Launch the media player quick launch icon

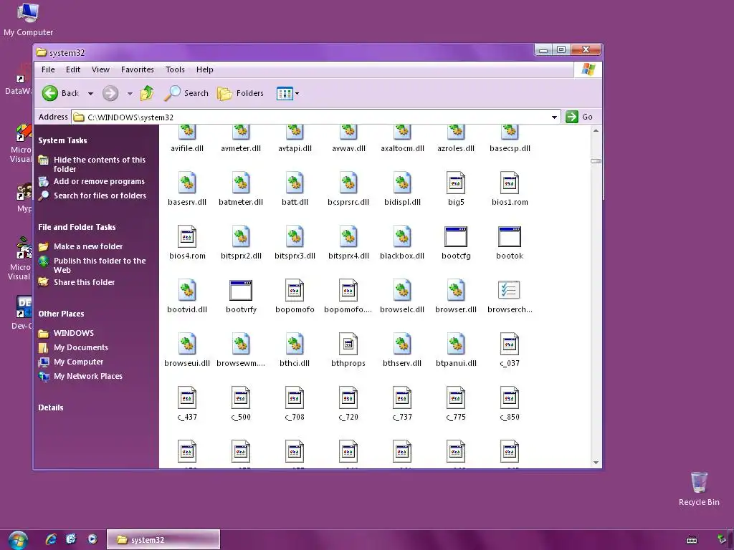92,539
